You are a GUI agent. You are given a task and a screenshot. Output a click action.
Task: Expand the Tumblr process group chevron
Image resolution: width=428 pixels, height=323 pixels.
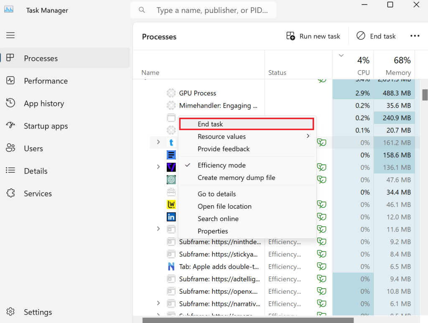pyautogui.click(x=158, y=142)
